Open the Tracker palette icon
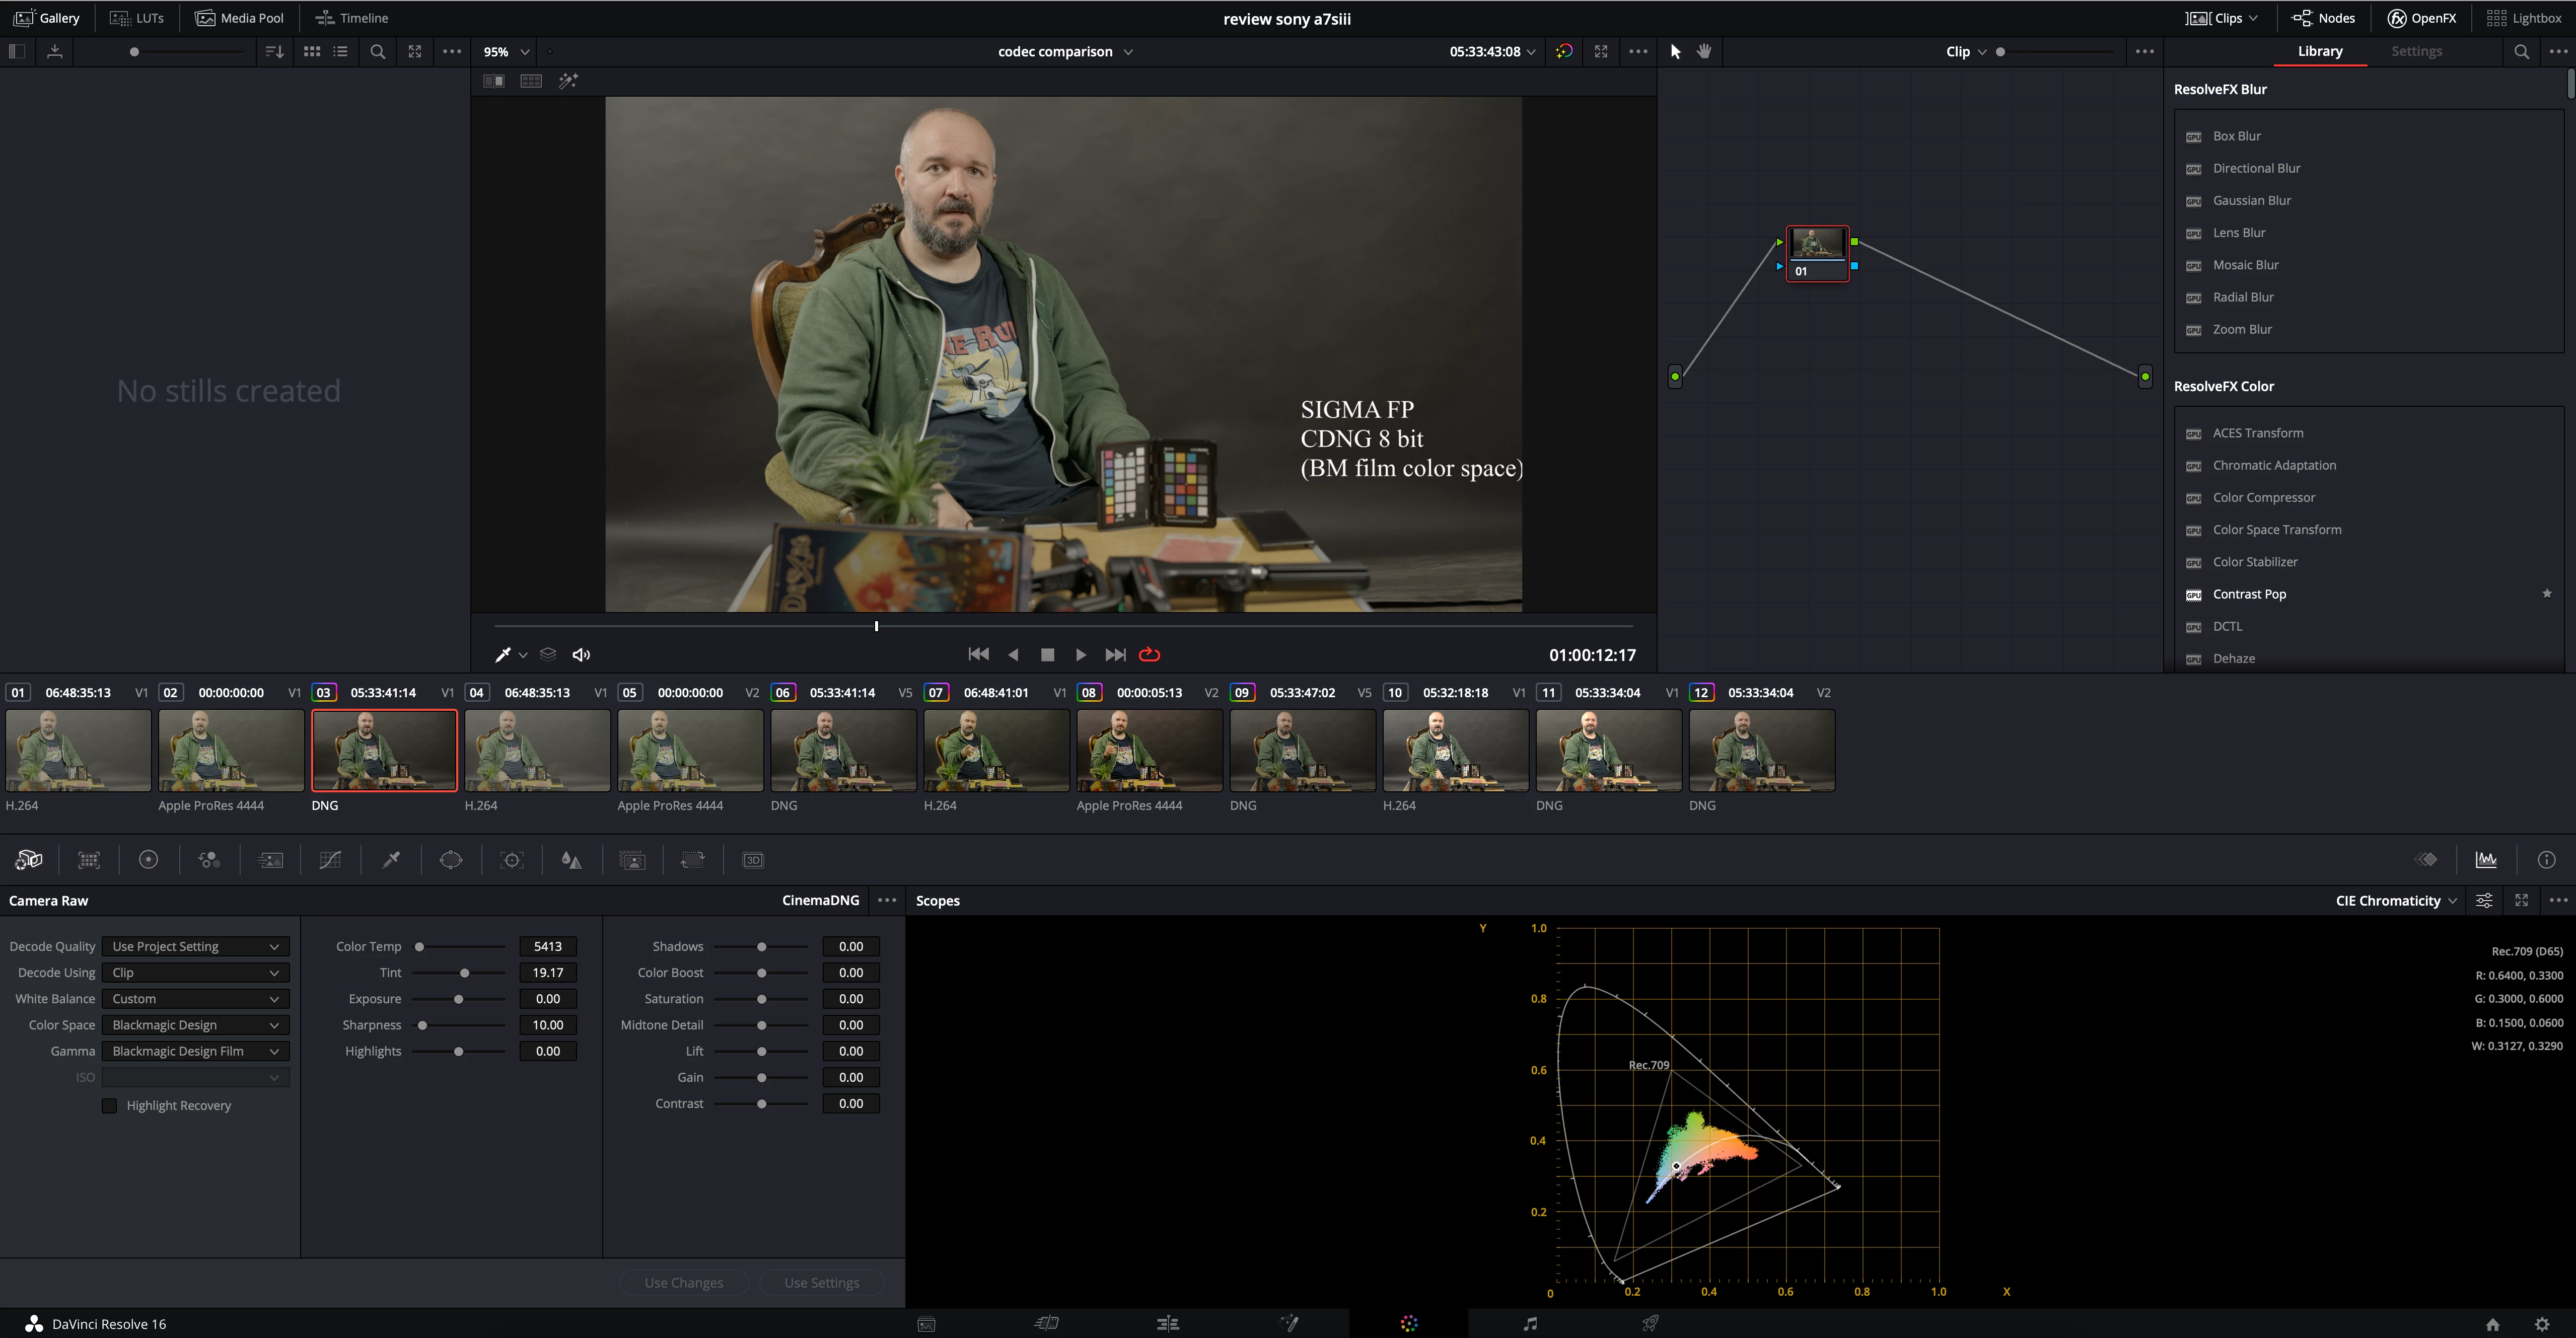2576x1338 pixels. click(512, 860)
